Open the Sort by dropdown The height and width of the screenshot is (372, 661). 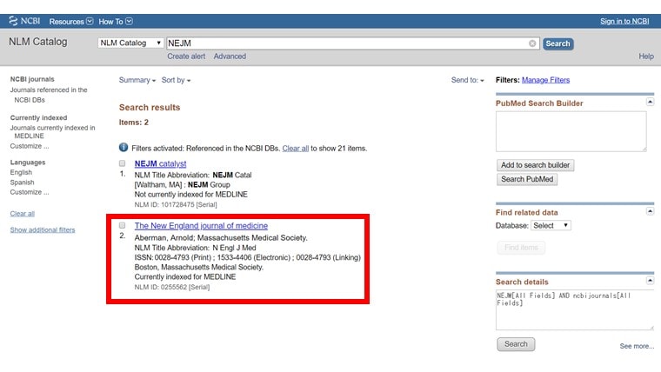[176, 80]
